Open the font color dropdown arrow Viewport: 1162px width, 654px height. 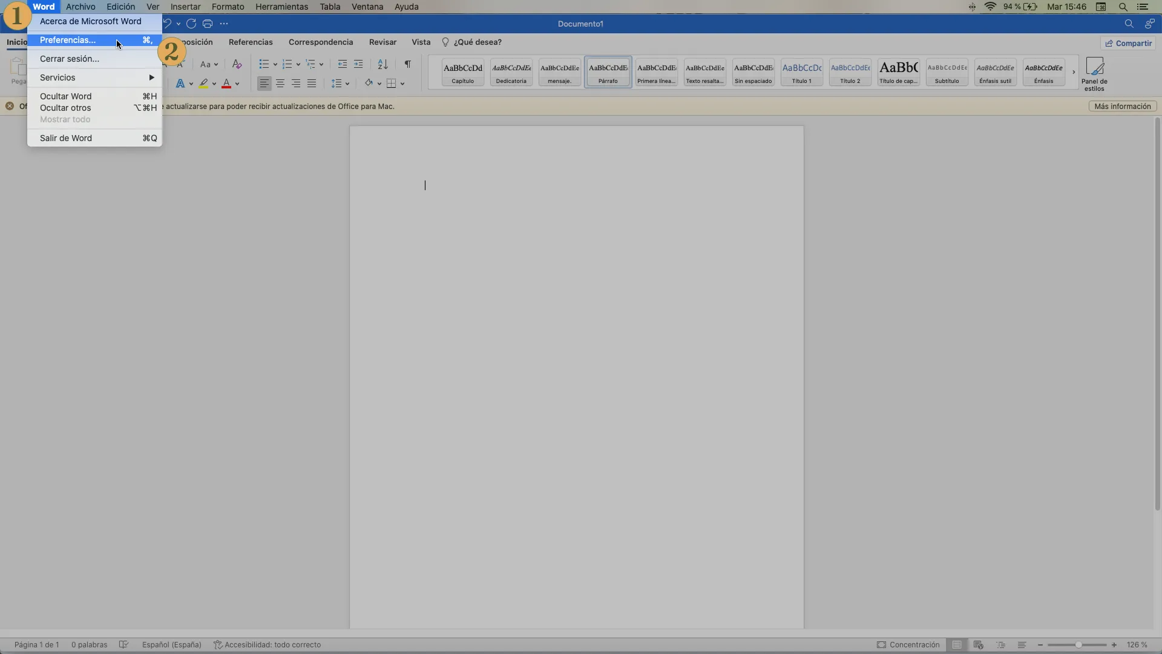click(237, 84)
